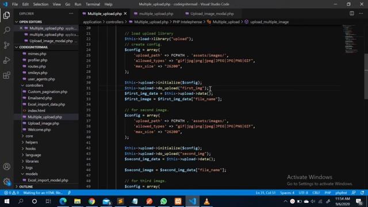
Task: Open Task View on the taskbar
Action: click(48, 201)
